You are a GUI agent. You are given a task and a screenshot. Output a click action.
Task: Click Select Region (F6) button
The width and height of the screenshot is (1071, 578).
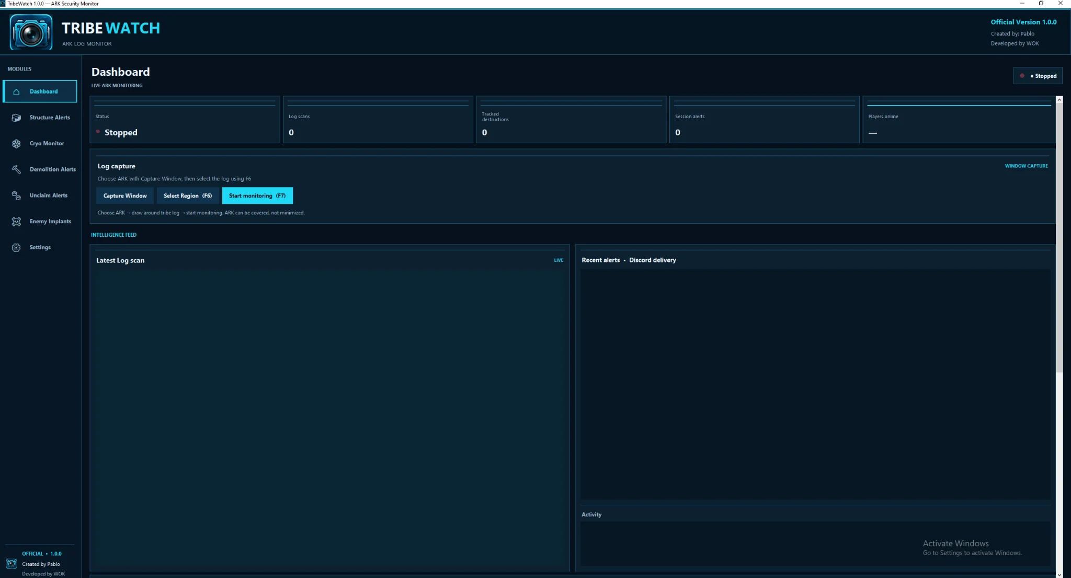coord(188,195)
